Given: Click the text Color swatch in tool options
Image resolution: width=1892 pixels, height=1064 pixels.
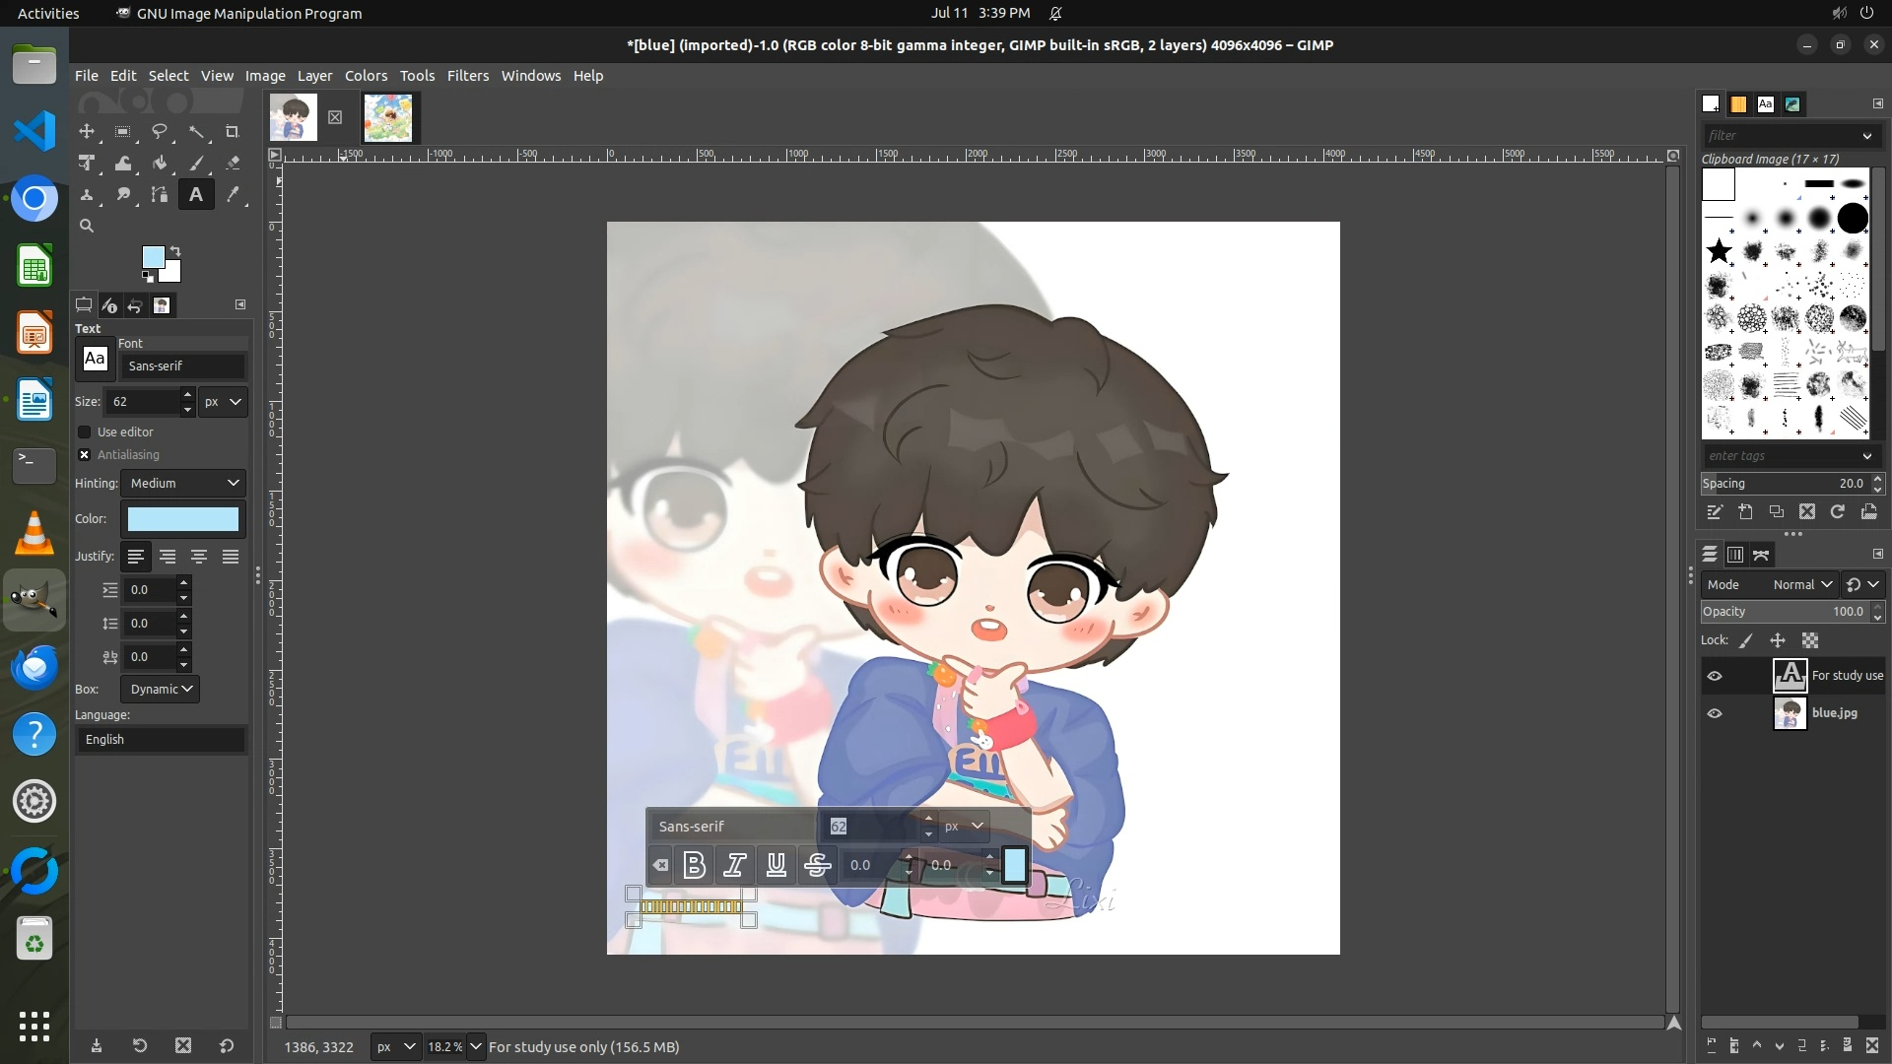Looking at the screenshot, I should 183,519.
